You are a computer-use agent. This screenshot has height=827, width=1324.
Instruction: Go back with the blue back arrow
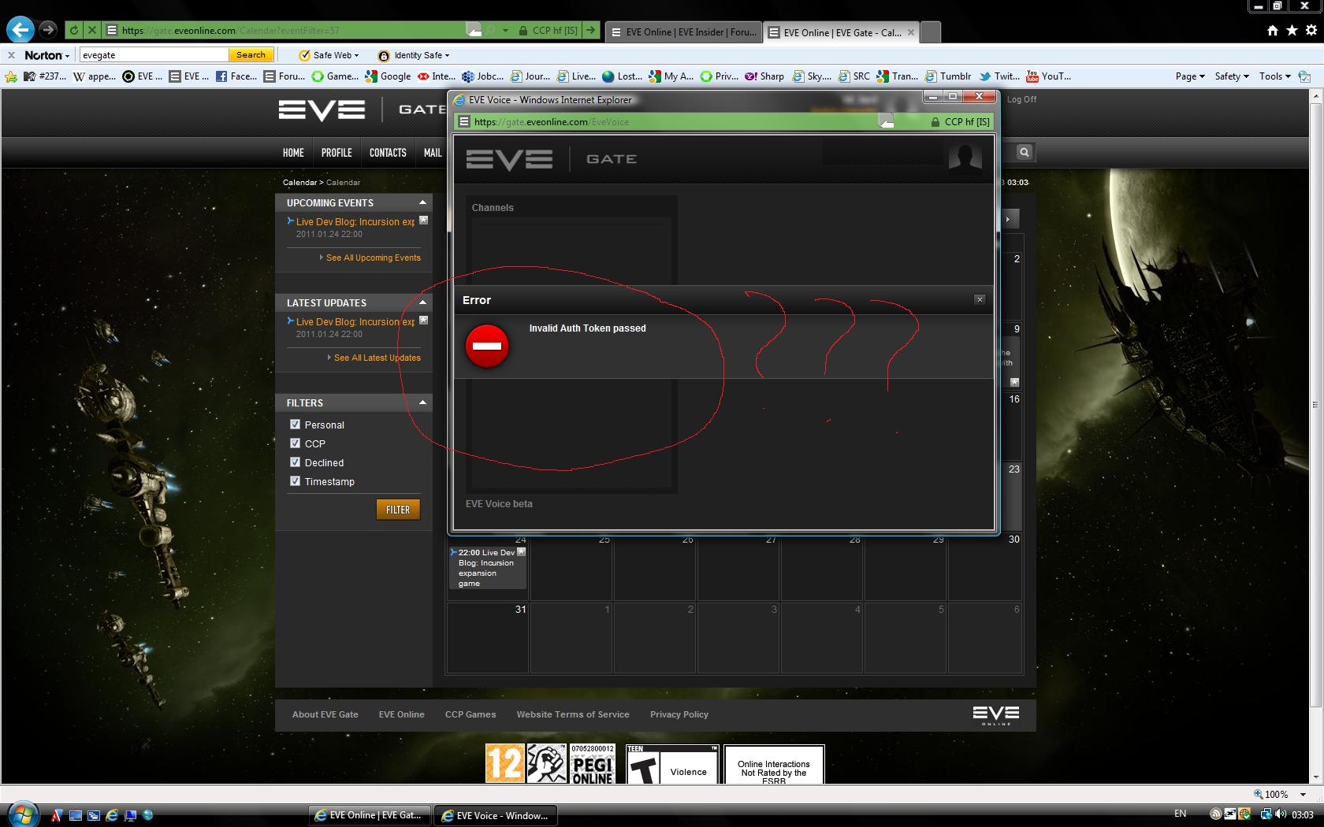coord(20,31)
